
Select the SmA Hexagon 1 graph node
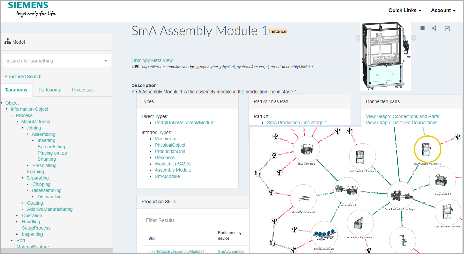[x=307, y=149]
